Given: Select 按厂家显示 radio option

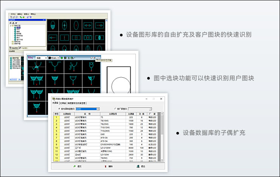Looking at the screenshot, I should [115, 109].
